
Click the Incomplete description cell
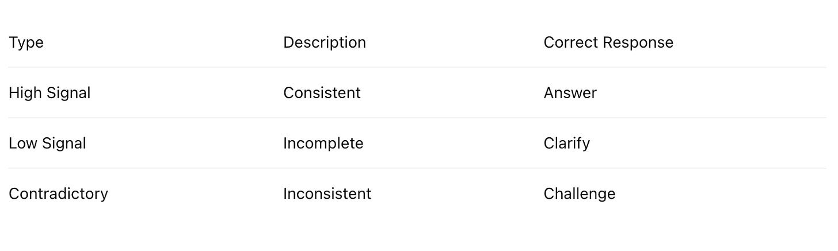[x=323, y=143]
